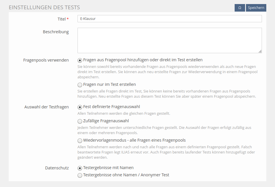Enable 'Zufällige Fragenauswahl' option
275x187 pixels.
coord(80,121)
